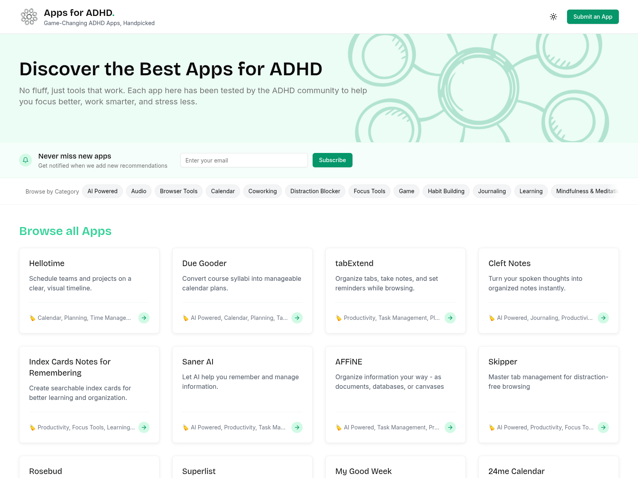Click the bell notification icon

coord(25,160)
